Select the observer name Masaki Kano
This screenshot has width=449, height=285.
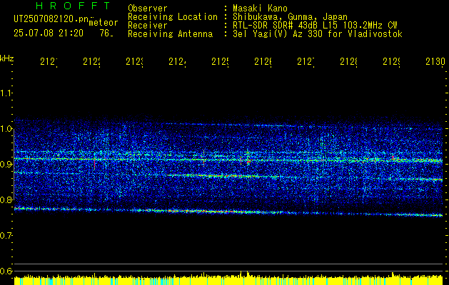pos(260,9)
